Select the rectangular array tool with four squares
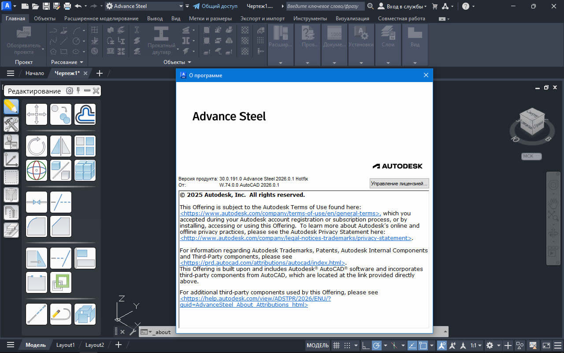 pyautogui.click(x=85, y=146)
